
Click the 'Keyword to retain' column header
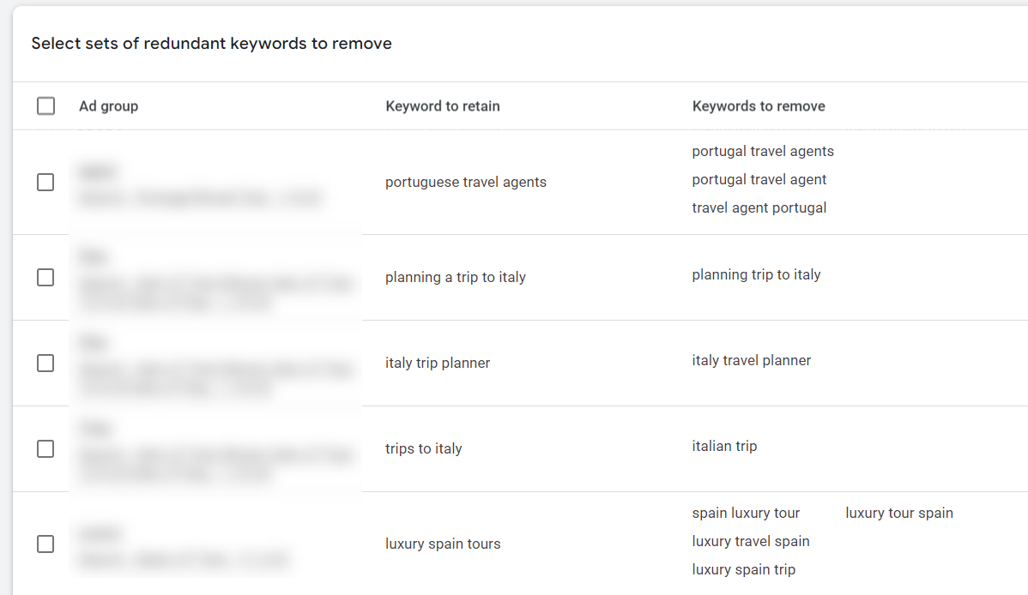click(443, 106)
